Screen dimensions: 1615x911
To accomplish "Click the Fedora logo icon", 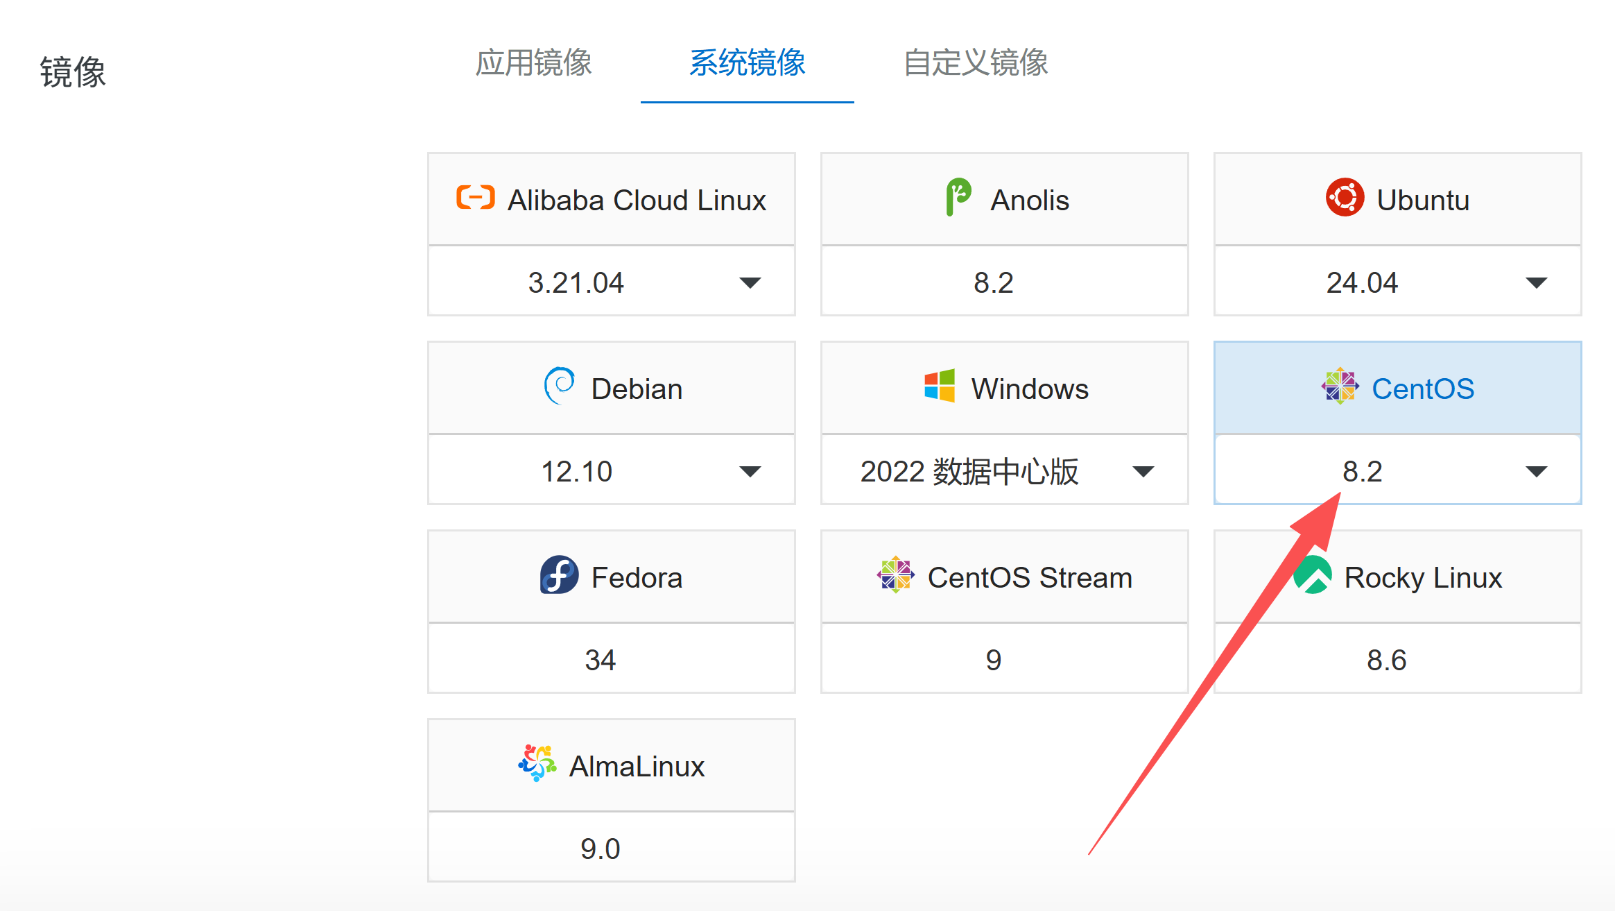I will [559, 575].
